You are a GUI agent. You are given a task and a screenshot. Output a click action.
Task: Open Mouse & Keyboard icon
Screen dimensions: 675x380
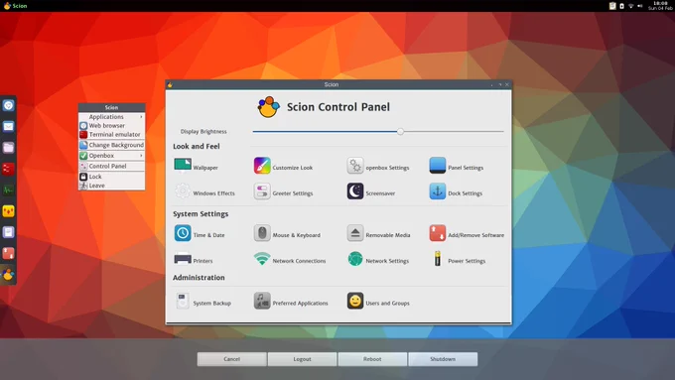[x=262, y=233]
